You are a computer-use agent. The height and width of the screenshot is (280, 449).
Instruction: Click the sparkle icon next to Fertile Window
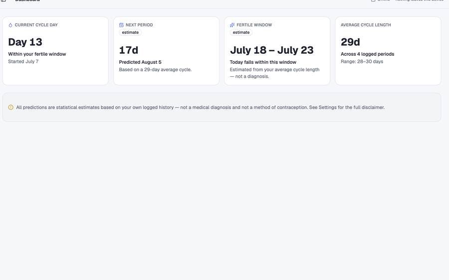(x=232, y=25)
